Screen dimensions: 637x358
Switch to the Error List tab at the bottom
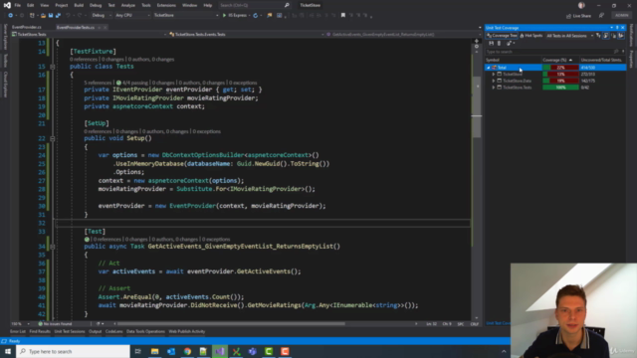18,331
